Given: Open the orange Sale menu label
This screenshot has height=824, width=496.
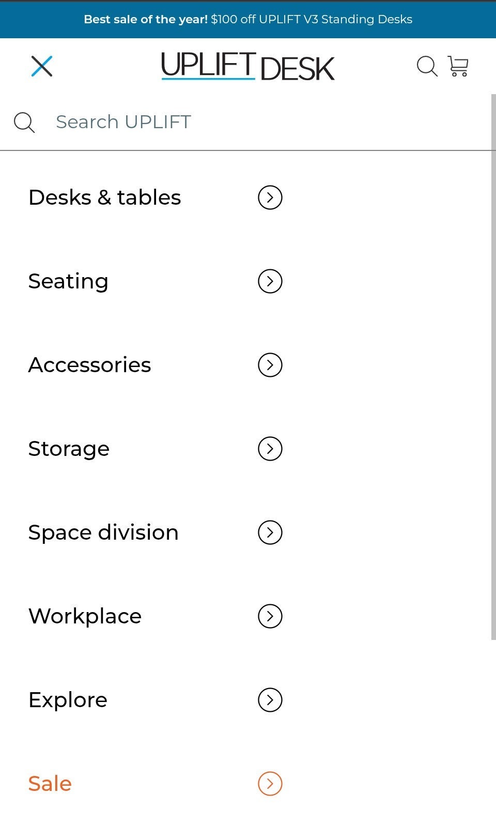Looking at the screenshot, I should point(50,784).
